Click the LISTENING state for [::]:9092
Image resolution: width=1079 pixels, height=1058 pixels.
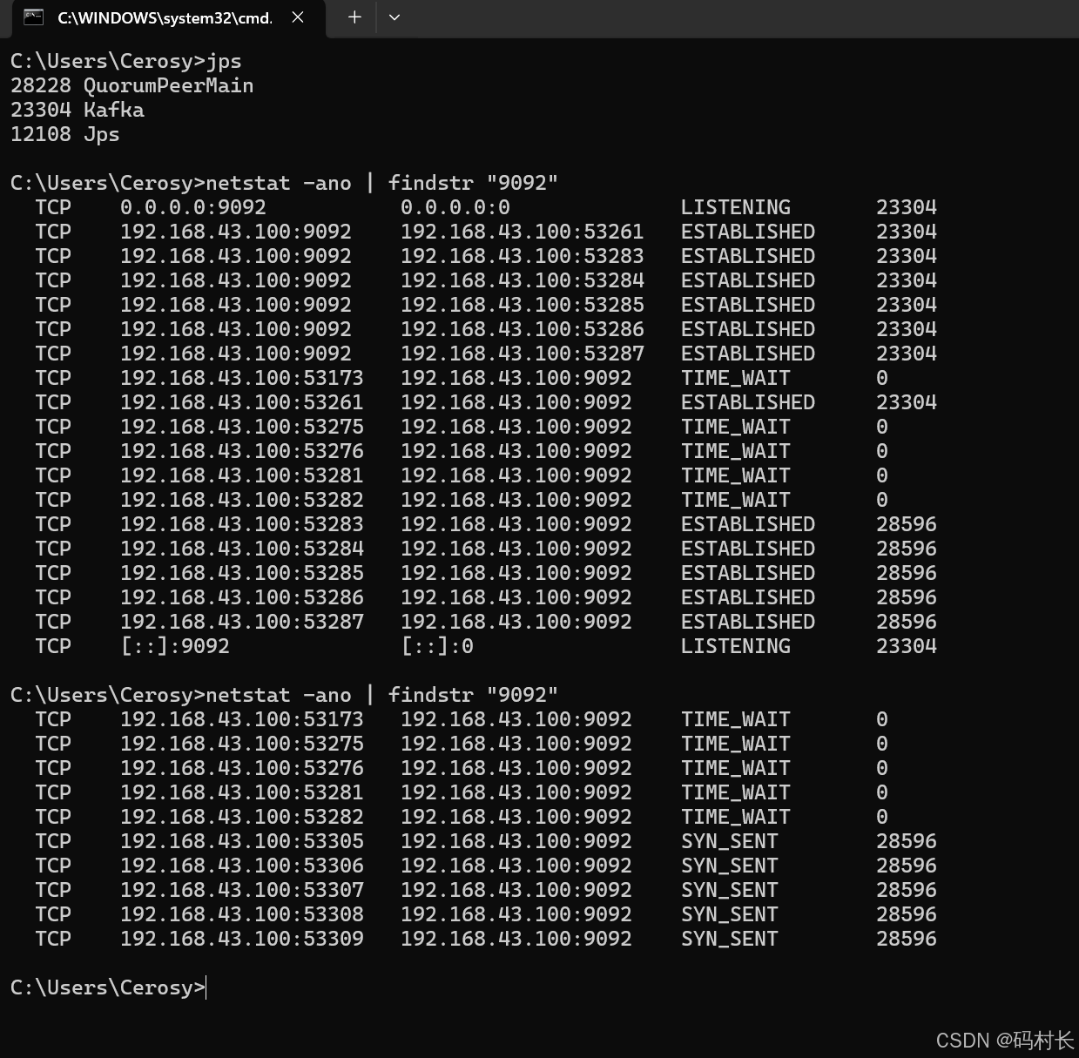[x=736, y=646]
